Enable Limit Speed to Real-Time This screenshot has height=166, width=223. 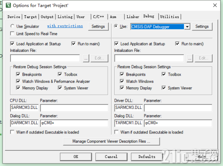[12, 34]
